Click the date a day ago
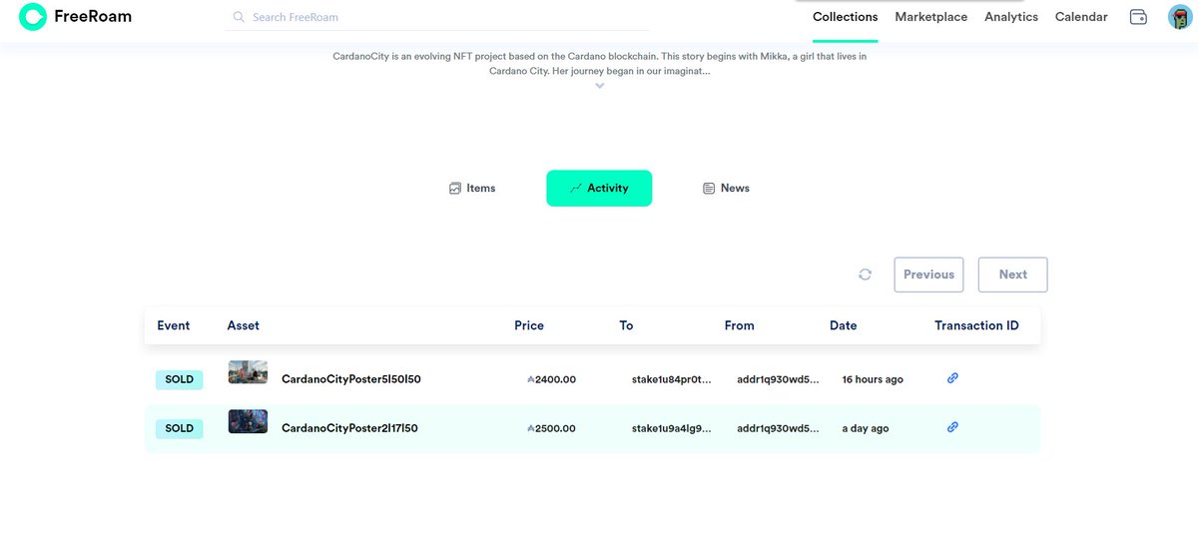Image resolution: width=1198 pixels, height=551 pixels. point(866,428)
